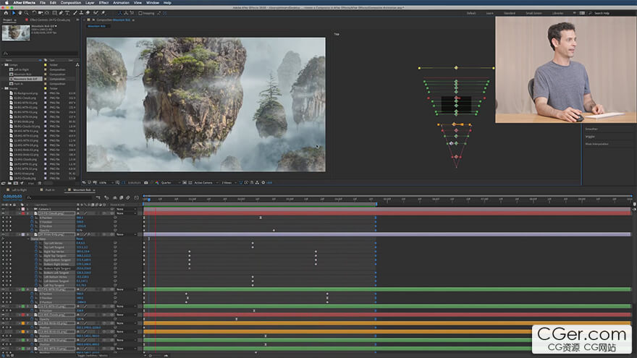The image size is (637, 358).
Task: Open the Quarter resolution dropdown
Action: click(x=170, y=183)
